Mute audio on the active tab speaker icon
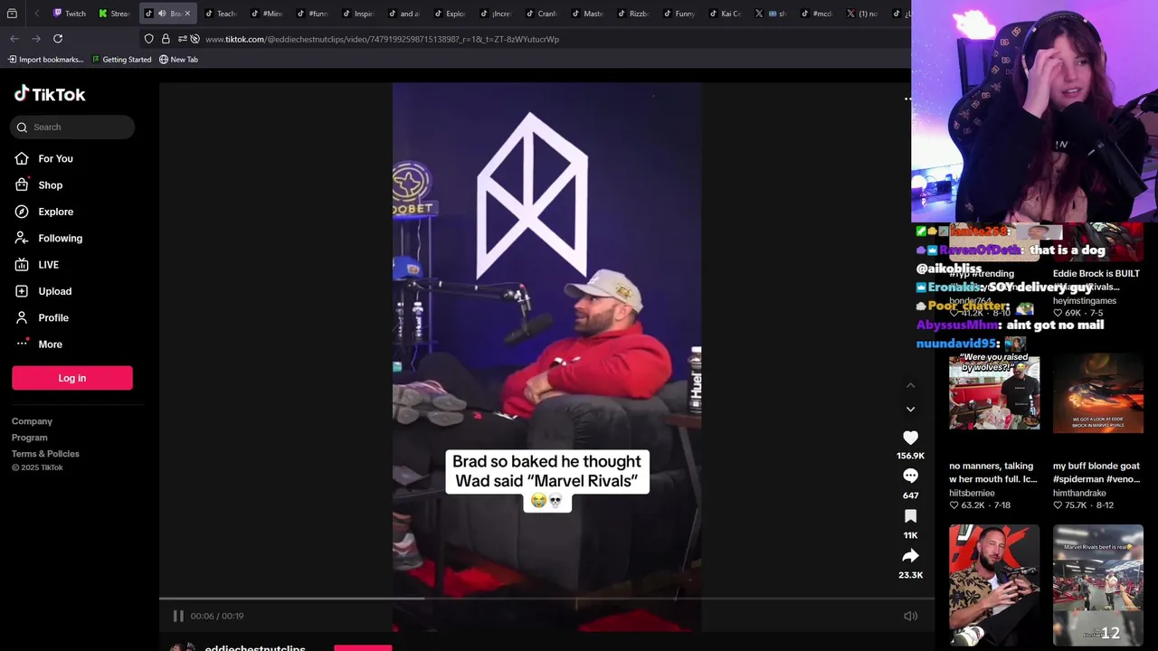Viewport: 1158px width, 651px height. (162, 14)
